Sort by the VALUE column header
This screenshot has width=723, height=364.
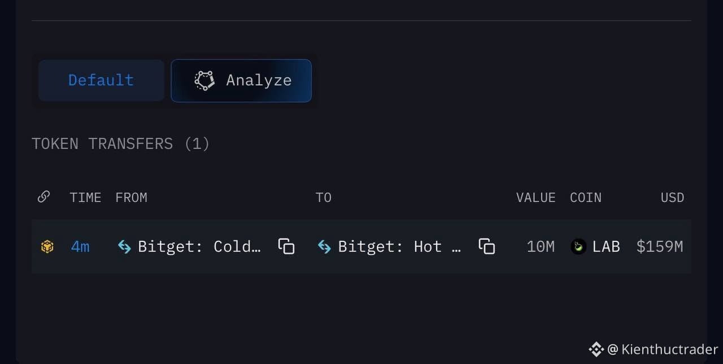[535, 197]
